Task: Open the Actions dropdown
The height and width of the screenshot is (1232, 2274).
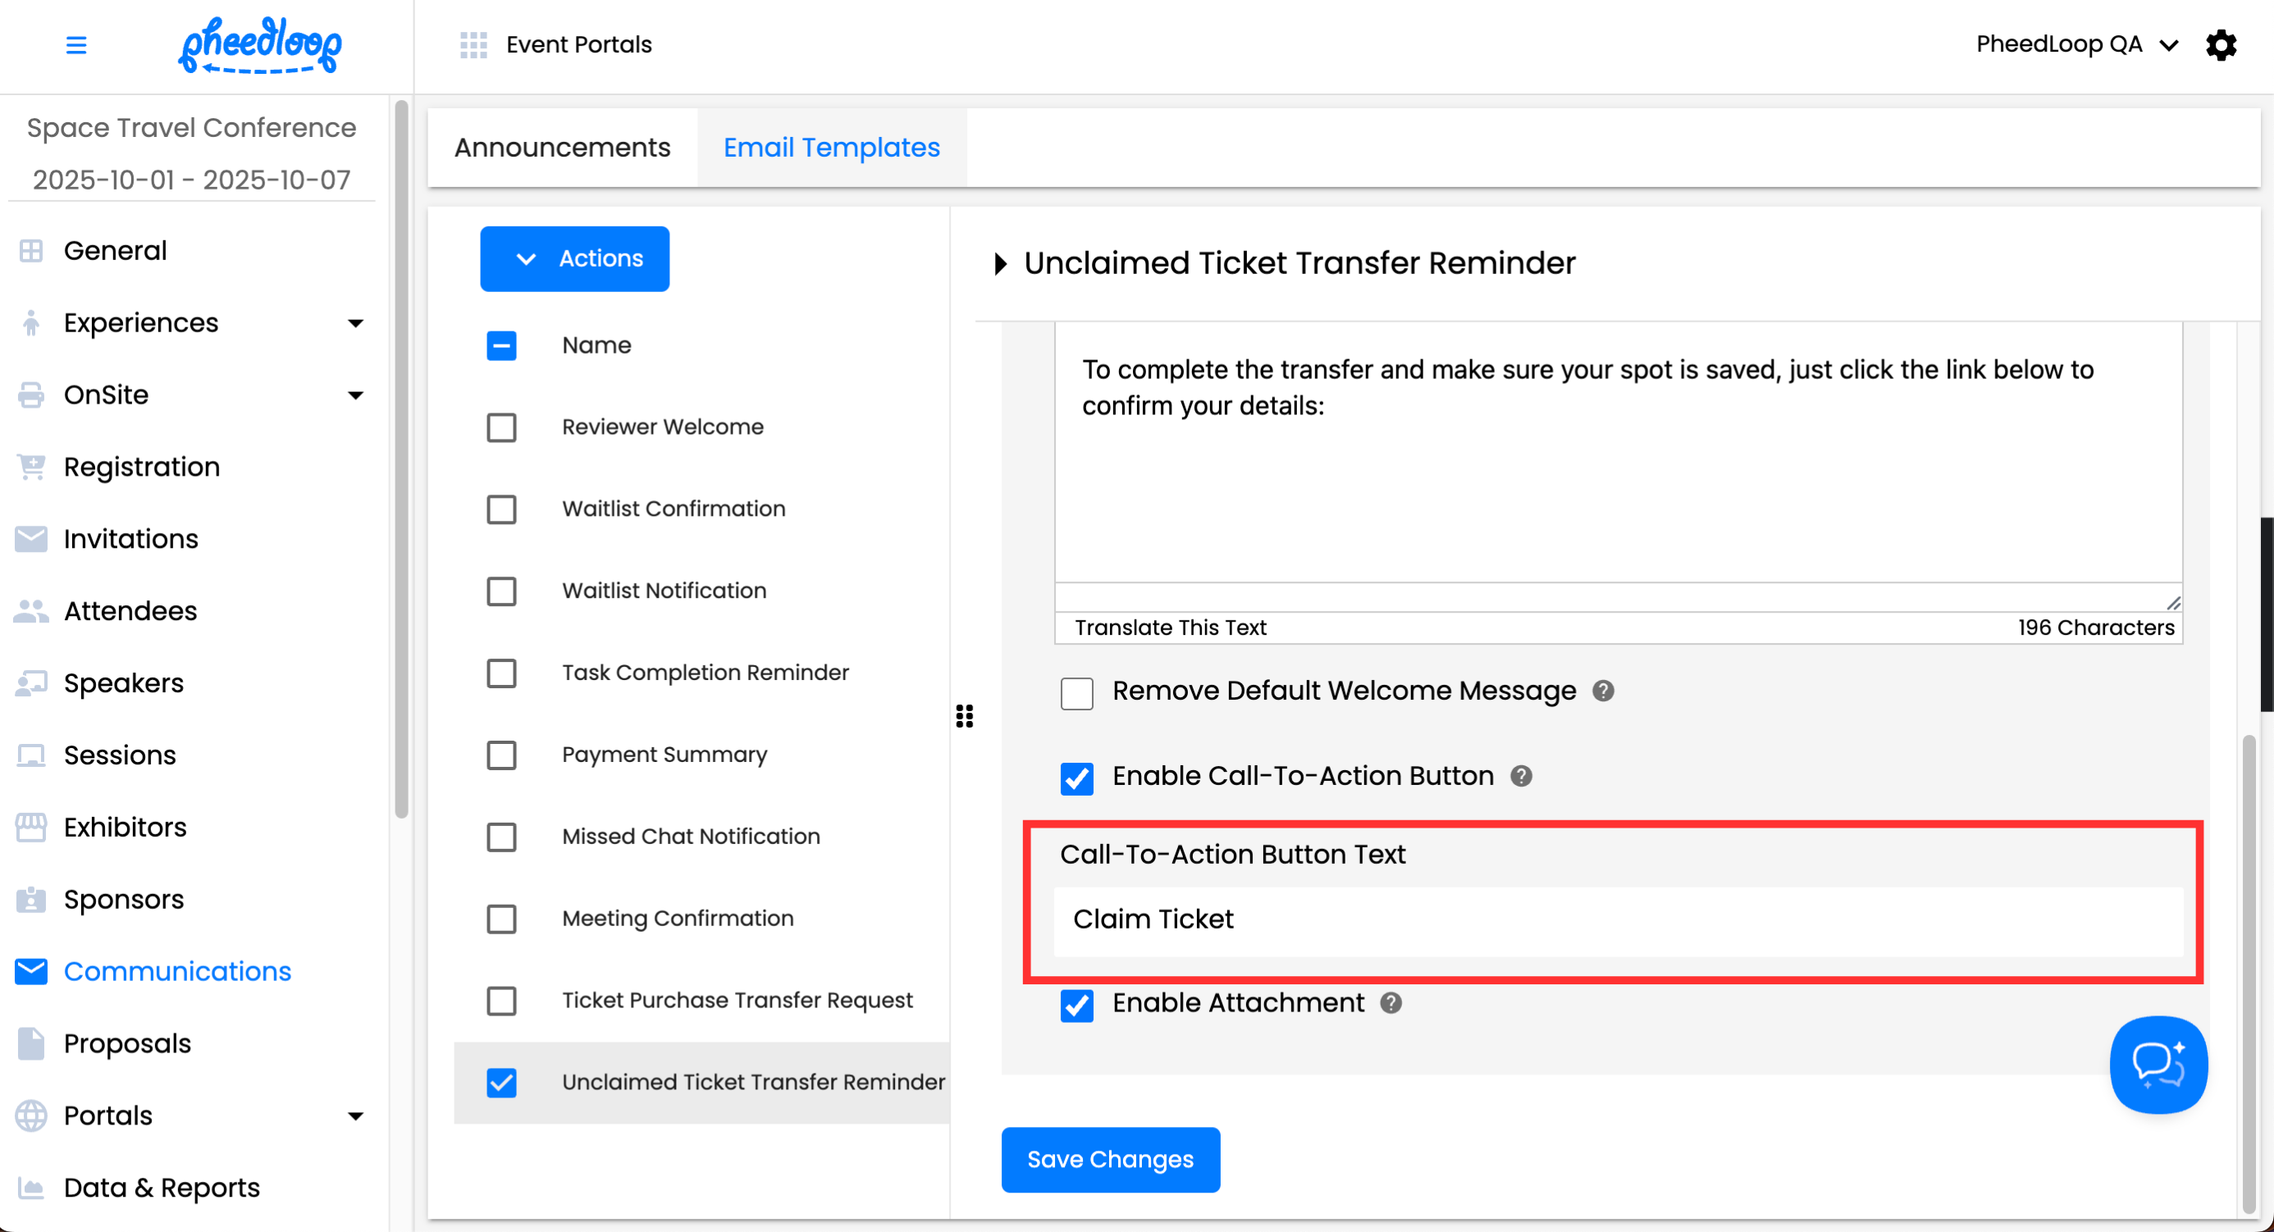Action: click(x=573, y=258)
